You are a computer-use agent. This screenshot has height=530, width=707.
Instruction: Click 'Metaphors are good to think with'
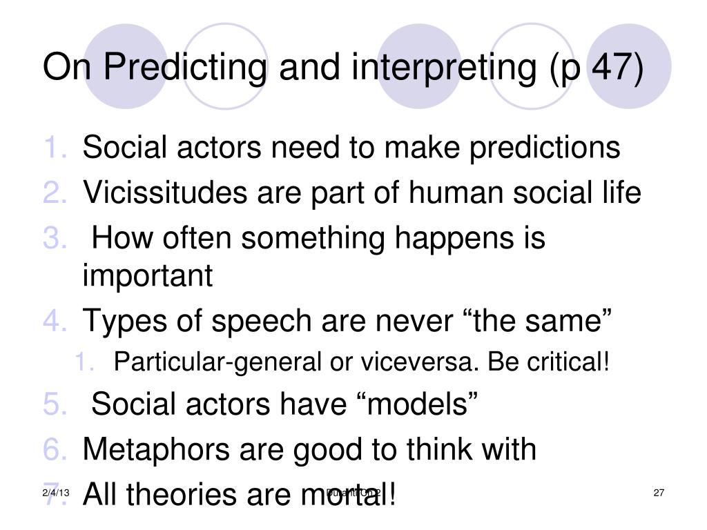click(309, 450)
